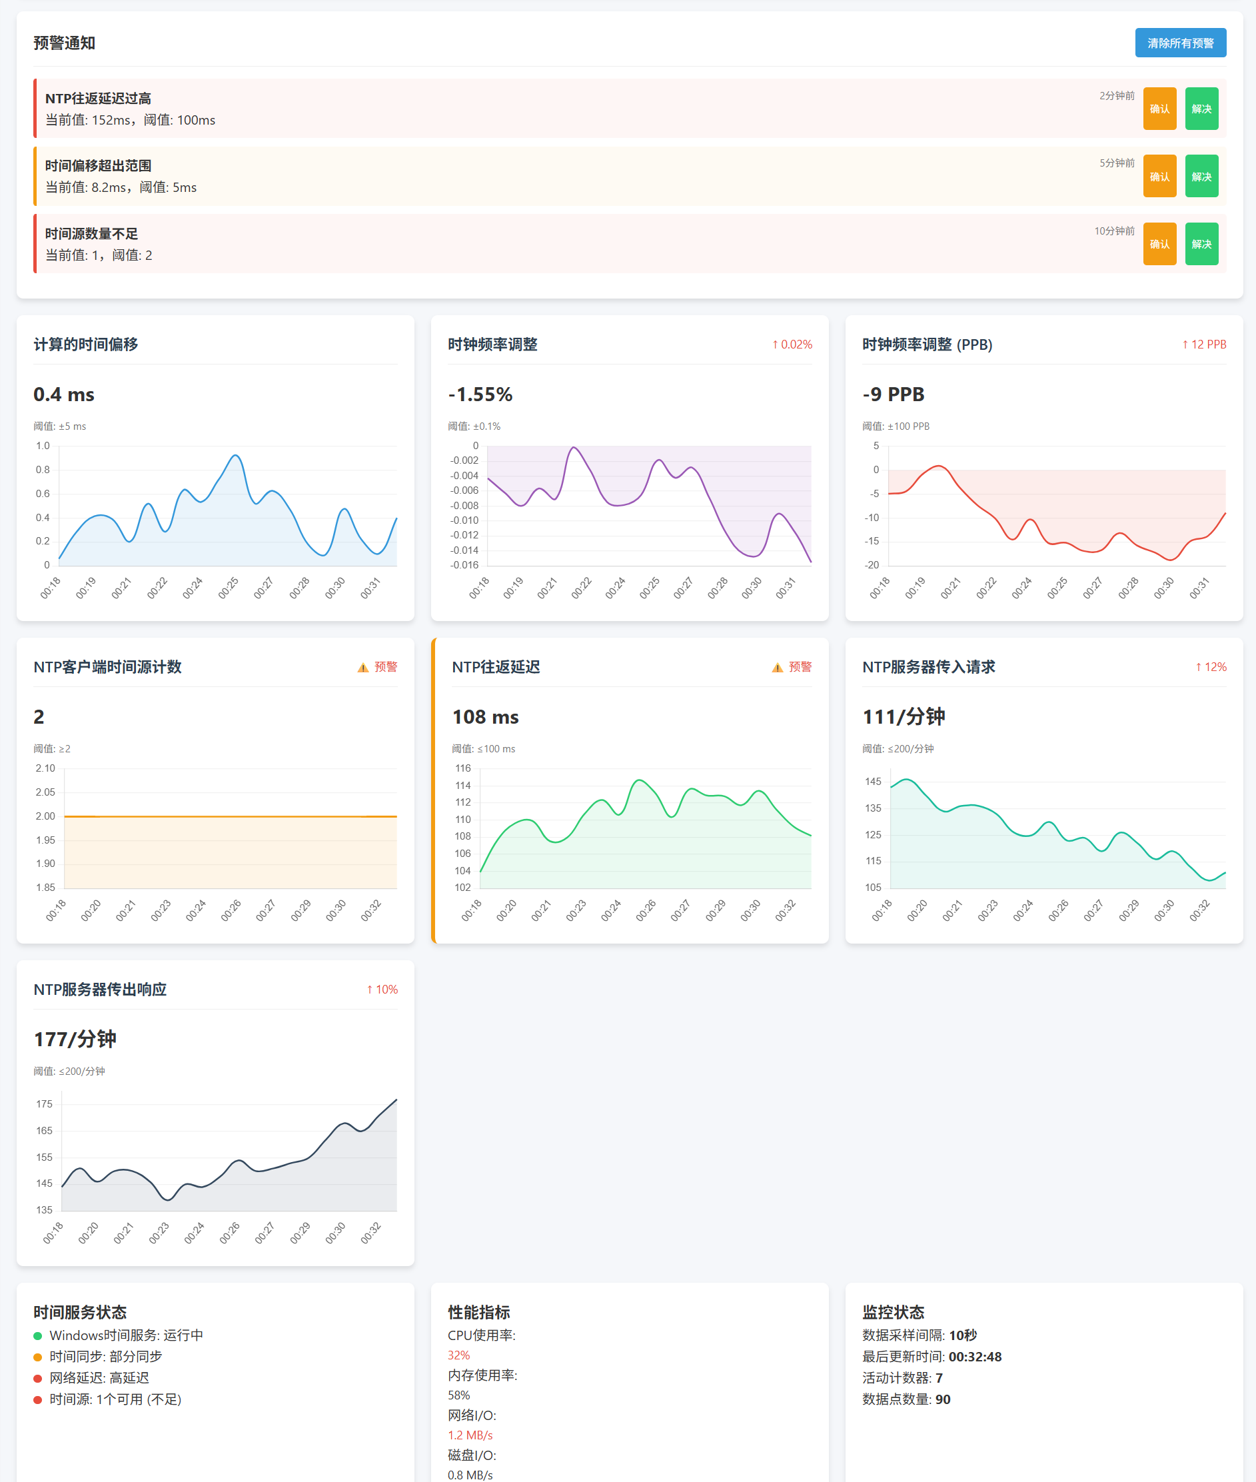The image size is (1256, 1482).
Task: Click the green status dot for Windows时间服务
Action: coord(38,1335)
